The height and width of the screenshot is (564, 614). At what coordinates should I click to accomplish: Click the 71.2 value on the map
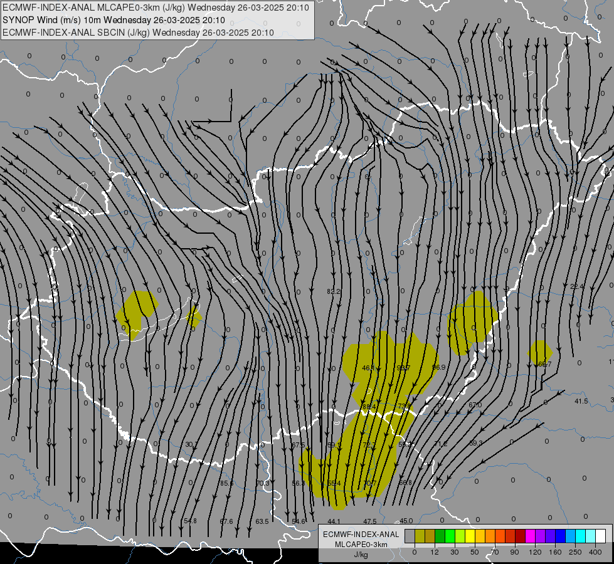click(x=440, y=444)
